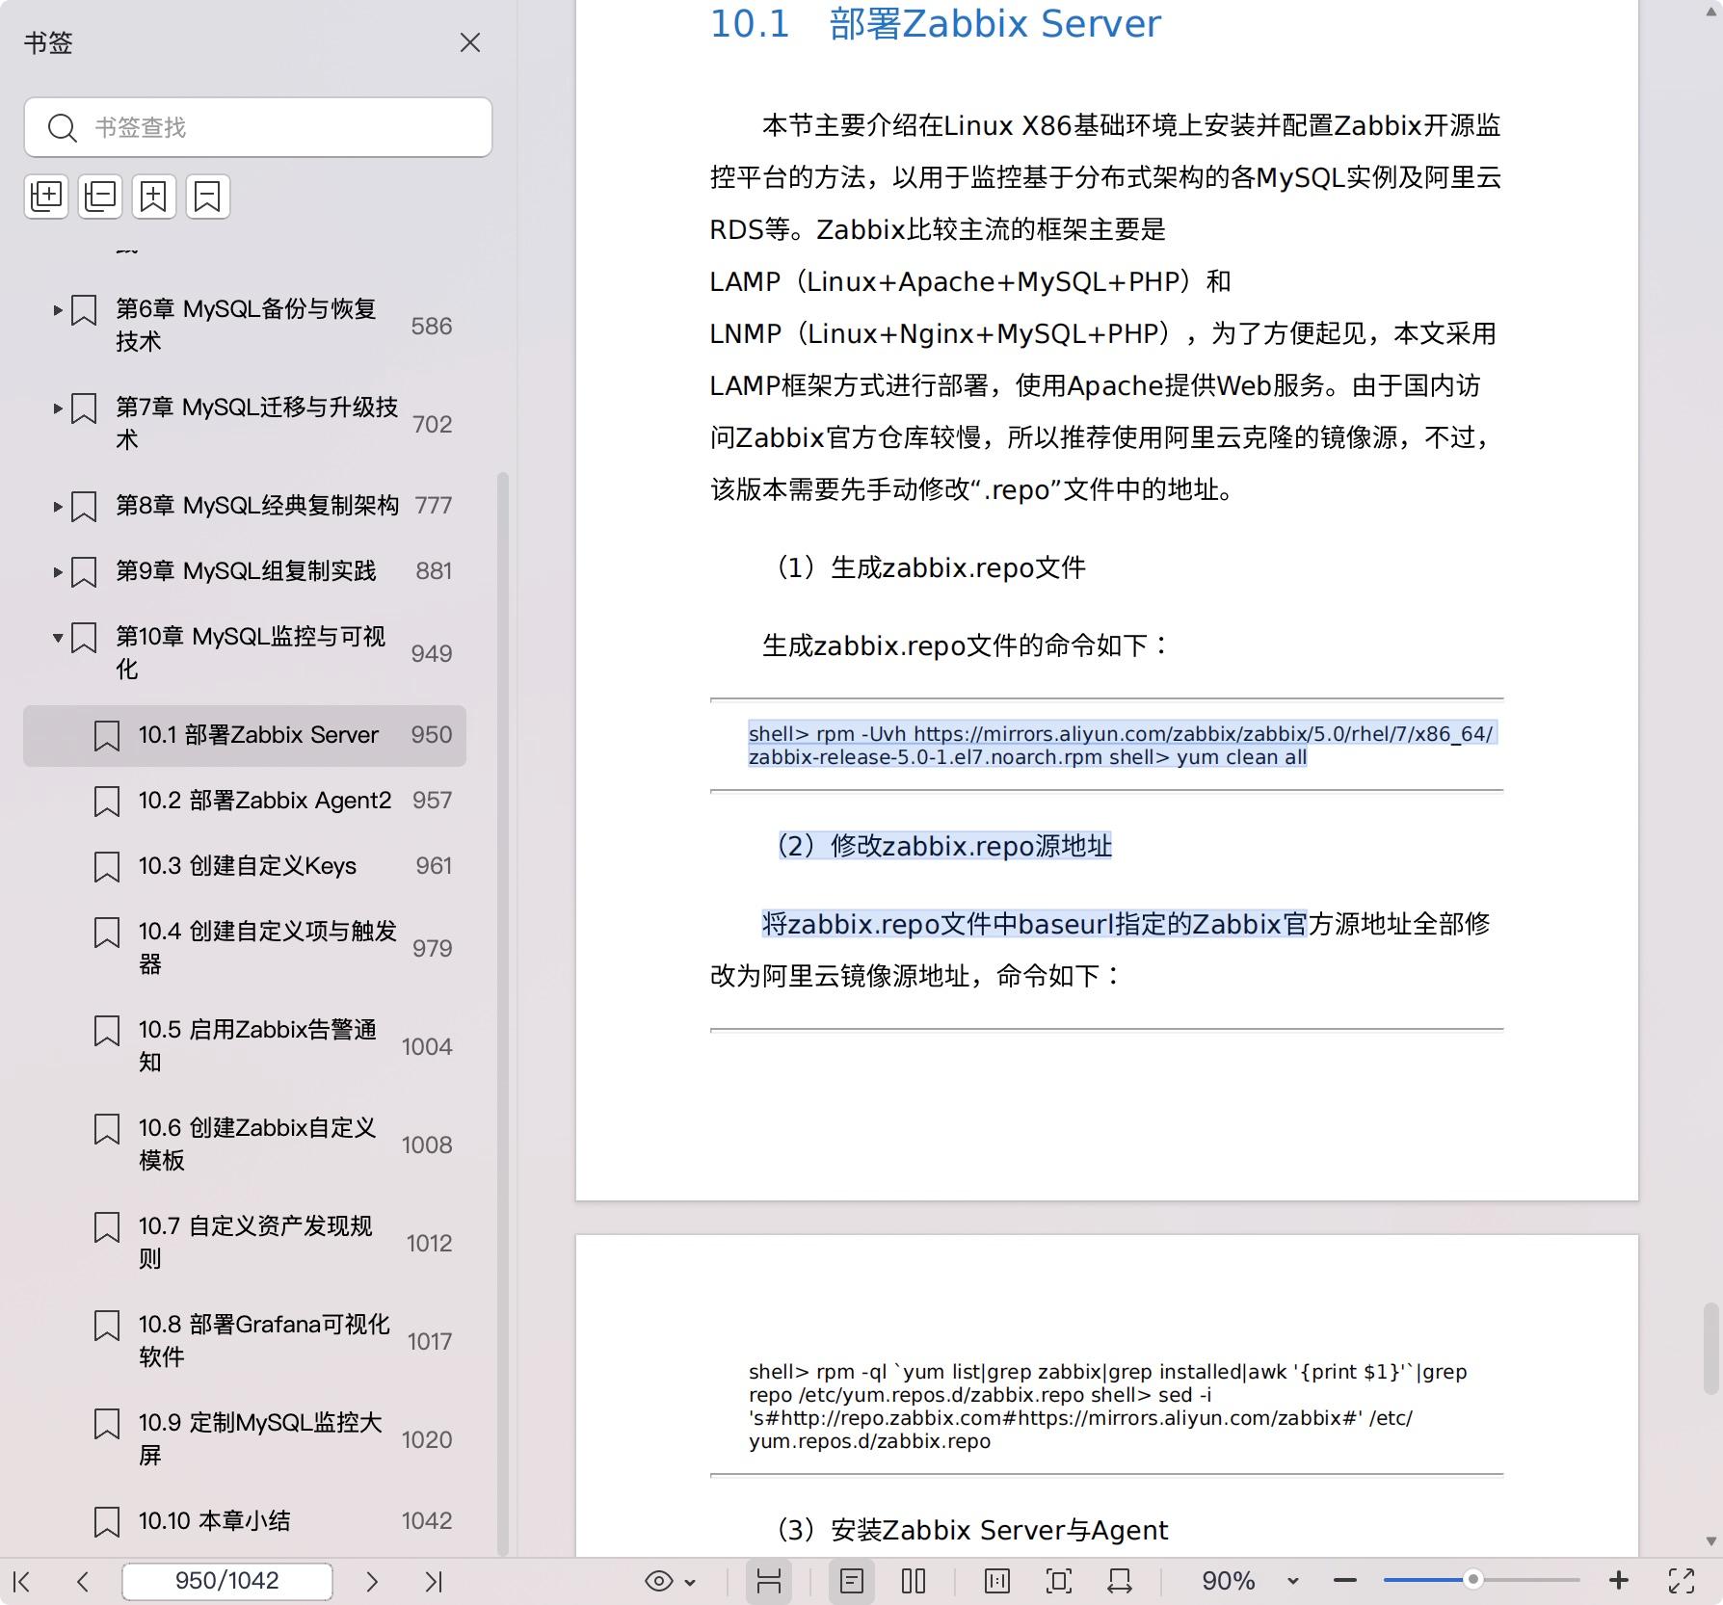Screen dimensions: 1723x1605
Task: Click text （1）生成zabbix.repo文件
Action: click(x=931, y=567)
